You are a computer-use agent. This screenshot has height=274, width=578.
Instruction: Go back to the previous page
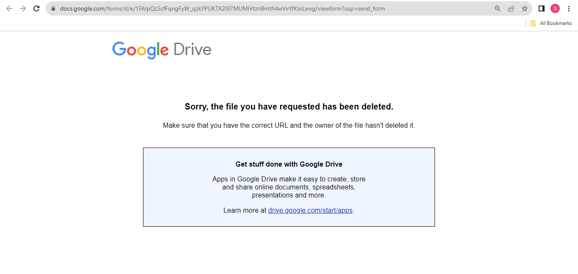[x=9, y=8]
